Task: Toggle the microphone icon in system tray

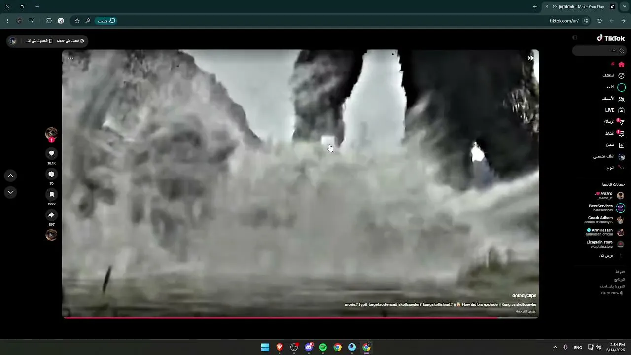Action: 565,347
